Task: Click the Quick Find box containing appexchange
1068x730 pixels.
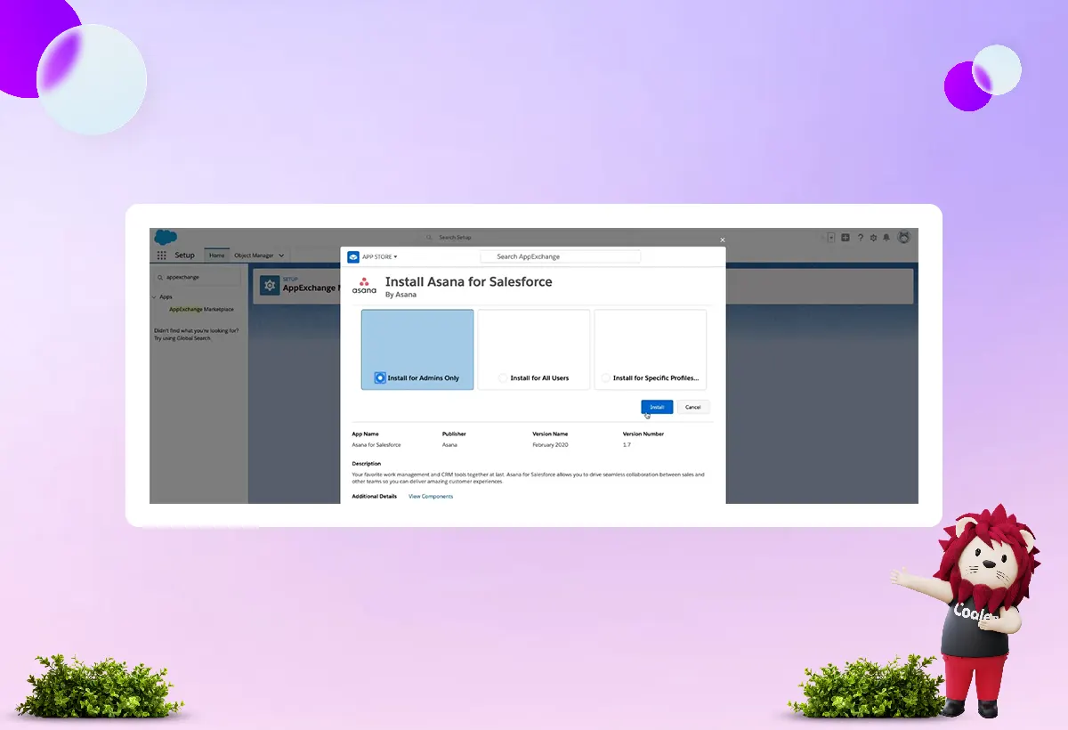Action: (x=197, y=277)
